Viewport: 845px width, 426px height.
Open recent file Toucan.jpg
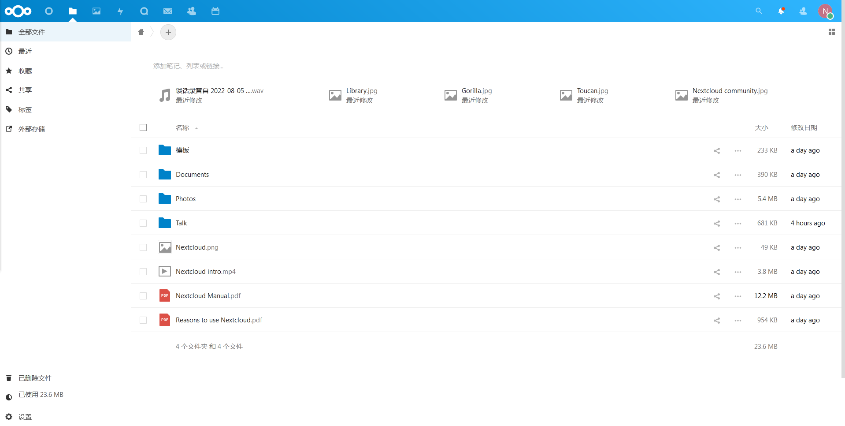click(x=584, y=95)
